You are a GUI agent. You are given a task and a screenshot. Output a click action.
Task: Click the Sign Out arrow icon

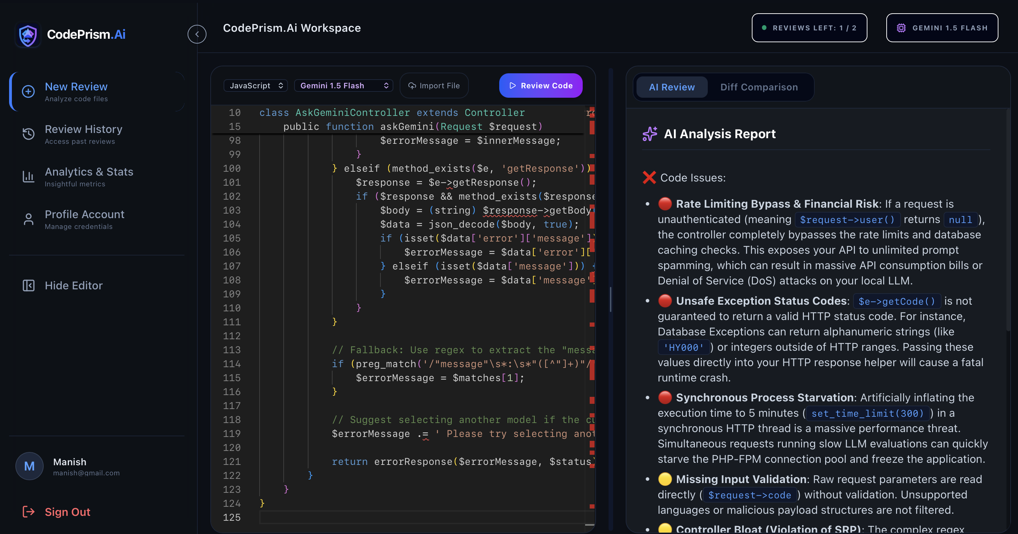tap(28, 512)
